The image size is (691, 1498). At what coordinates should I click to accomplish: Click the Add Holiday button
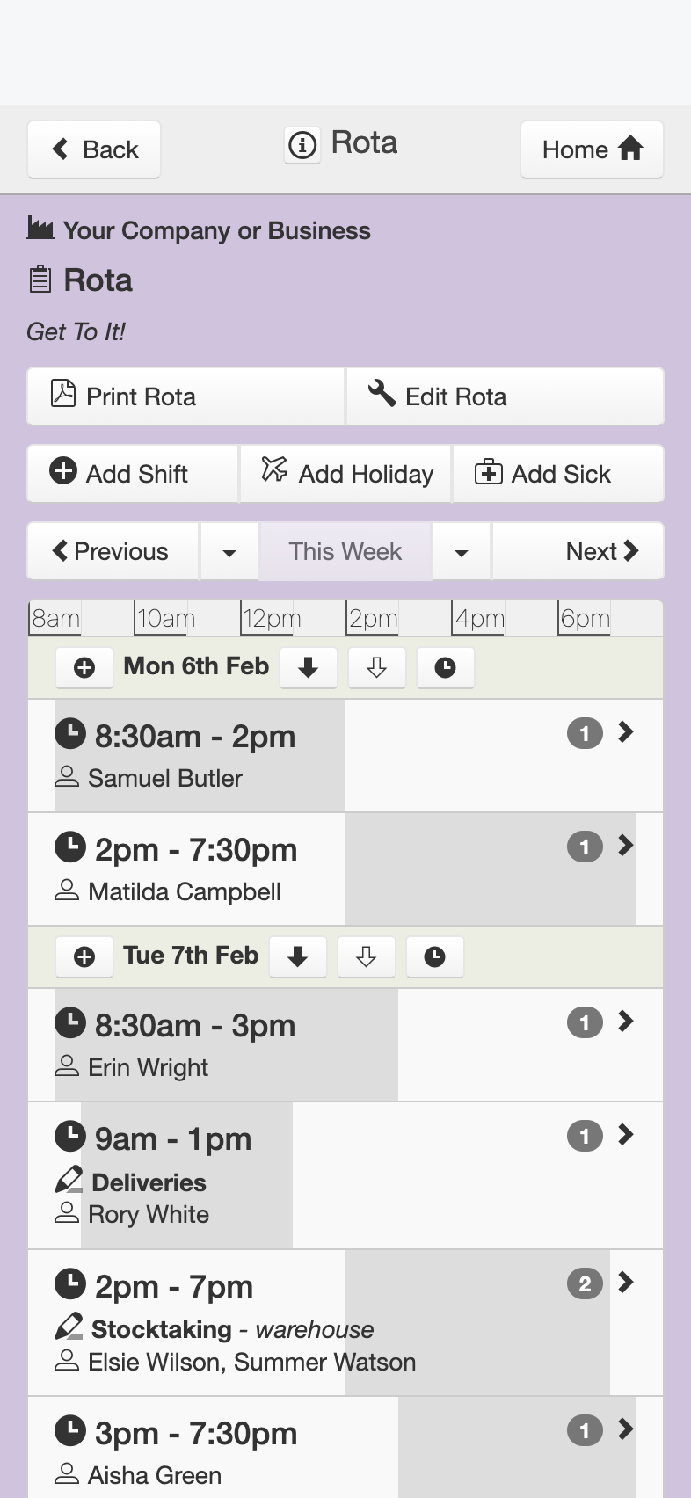(x=345, y=474)
